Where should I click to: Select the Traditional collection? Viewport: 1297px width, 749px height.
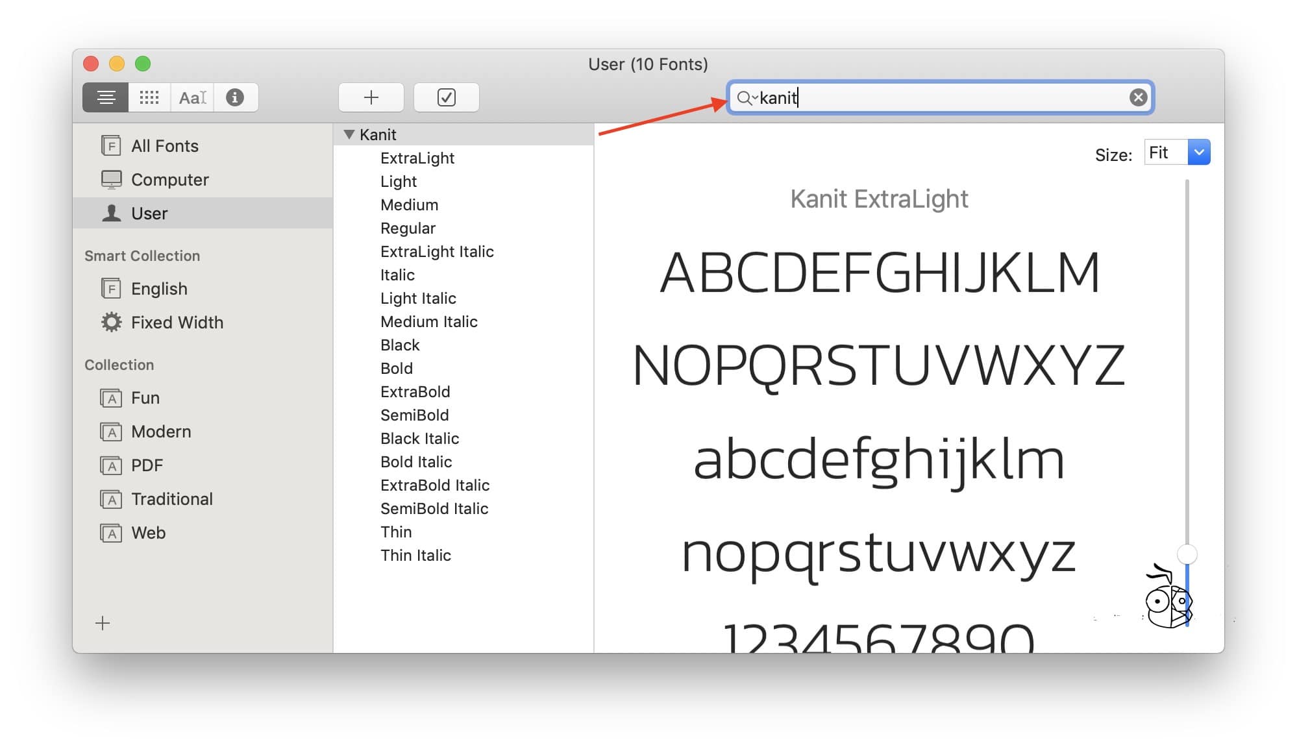171,499
